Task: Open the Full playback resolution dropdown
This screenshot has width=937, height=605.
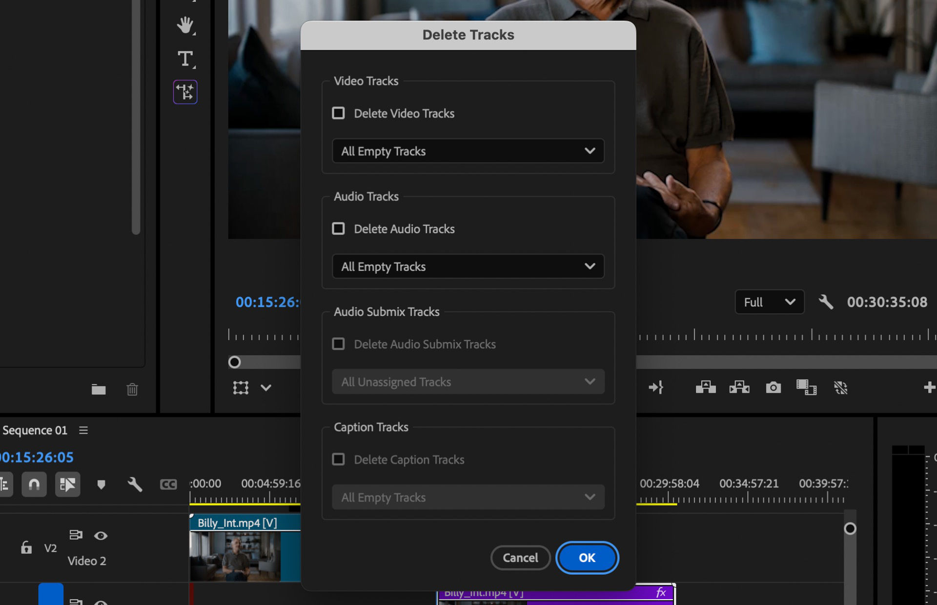Action: (x=770, y=302)
